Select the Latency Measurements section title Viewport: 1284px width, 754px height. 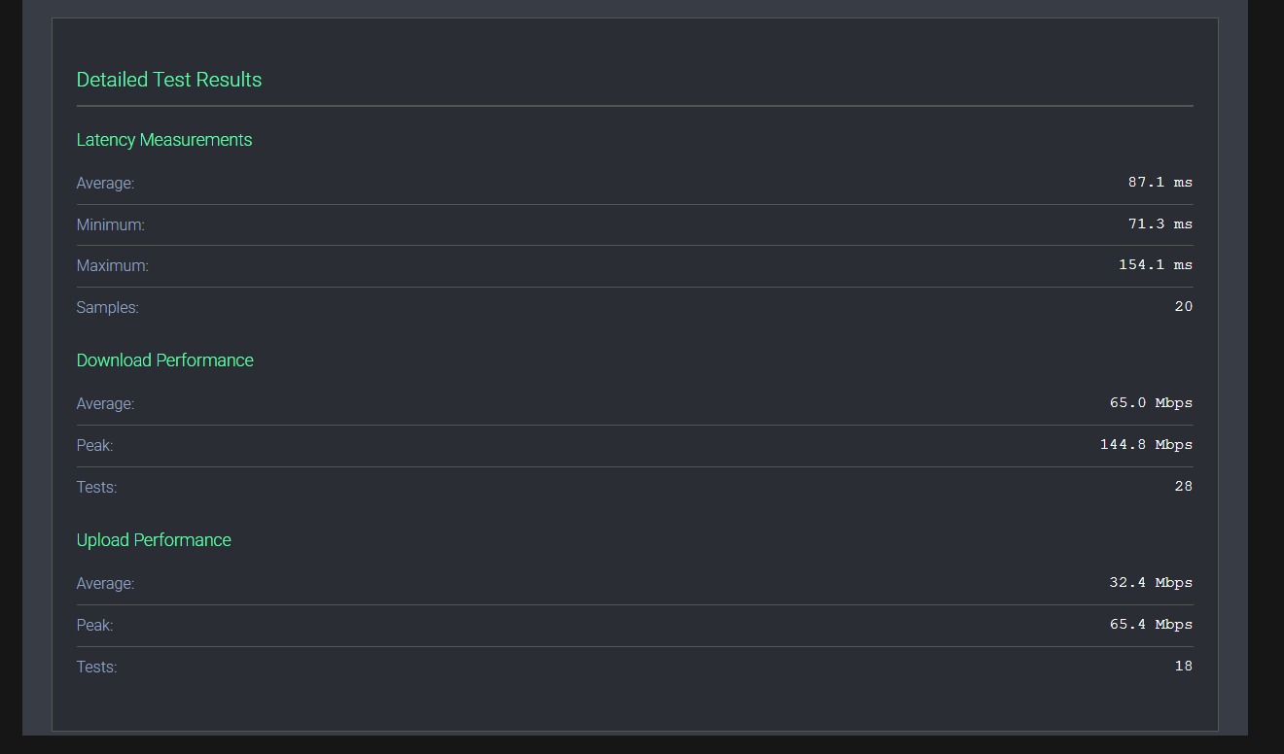164,140
